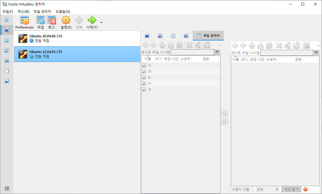Go up one level in host panel

pyautogui.click(x=162, y=45)
